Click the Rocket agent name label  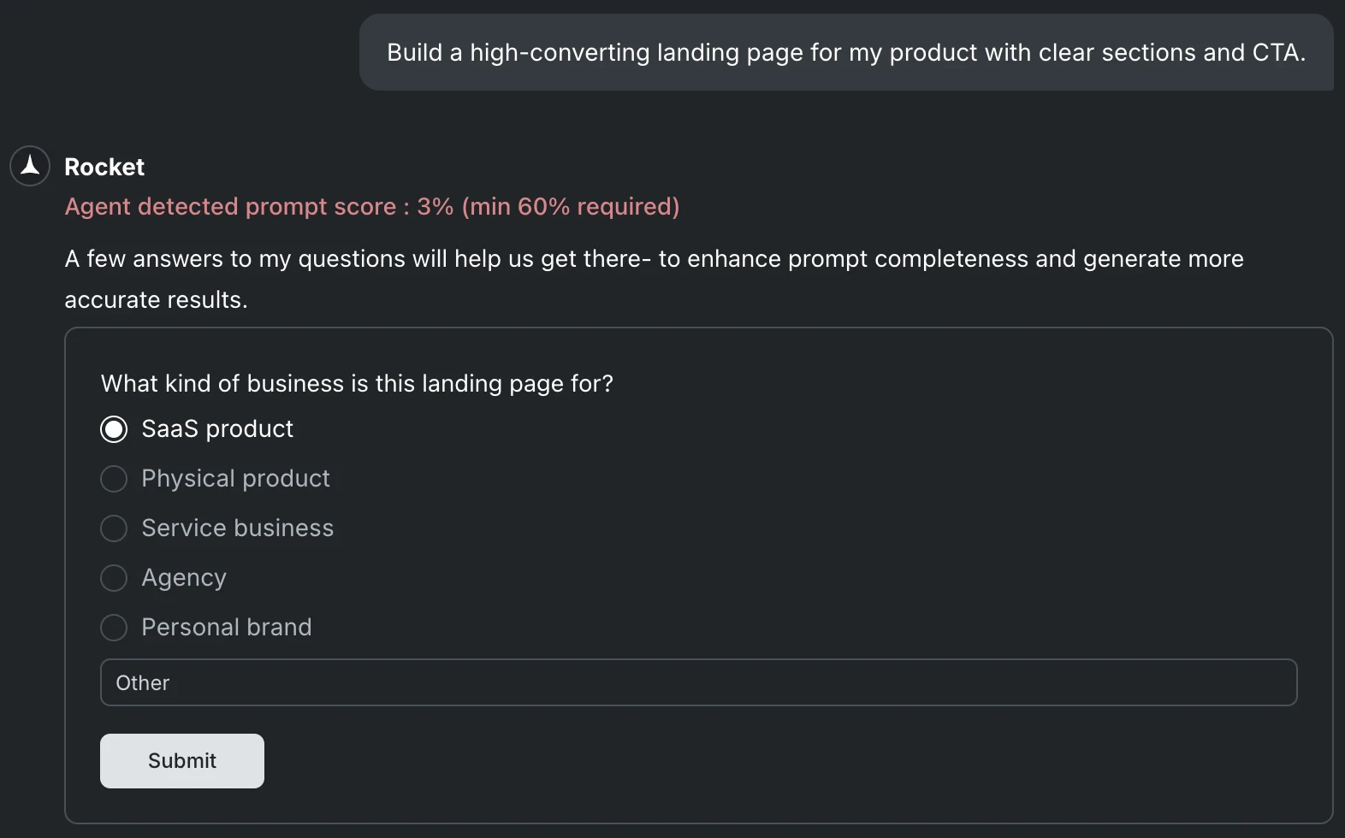click(x=104, y=167)
